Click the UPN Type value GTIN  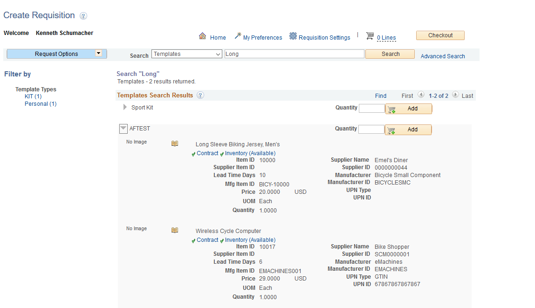(x=381, y=277)
